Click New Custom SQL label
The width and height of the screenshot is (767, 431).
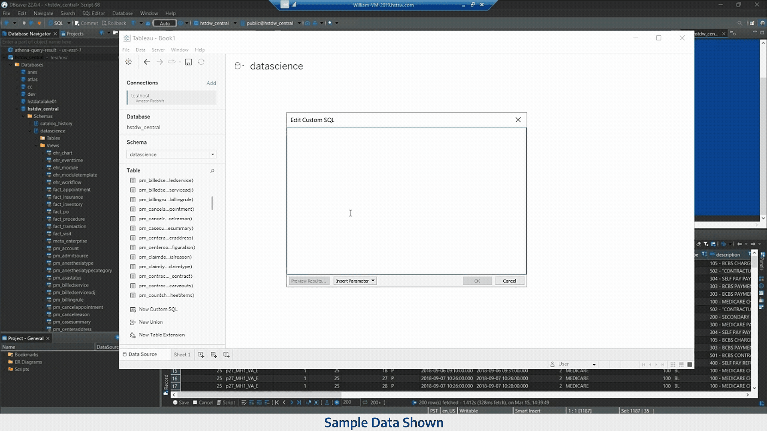(158, 309)
